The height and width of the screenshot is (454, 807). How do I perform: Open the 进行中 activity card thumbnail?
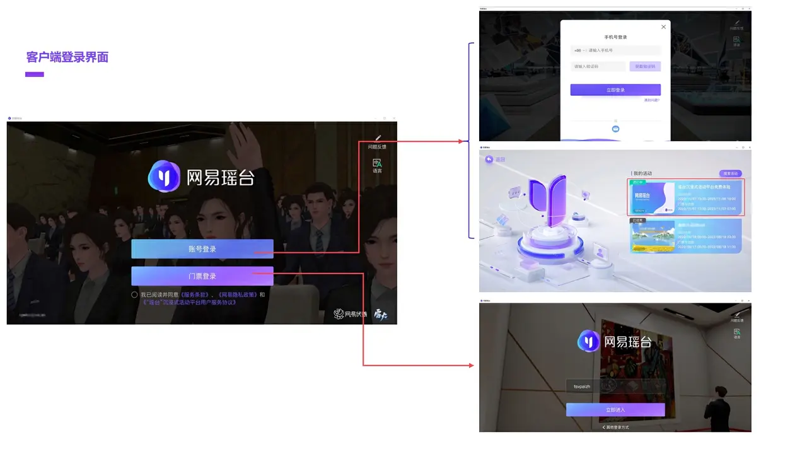[653, 198]
